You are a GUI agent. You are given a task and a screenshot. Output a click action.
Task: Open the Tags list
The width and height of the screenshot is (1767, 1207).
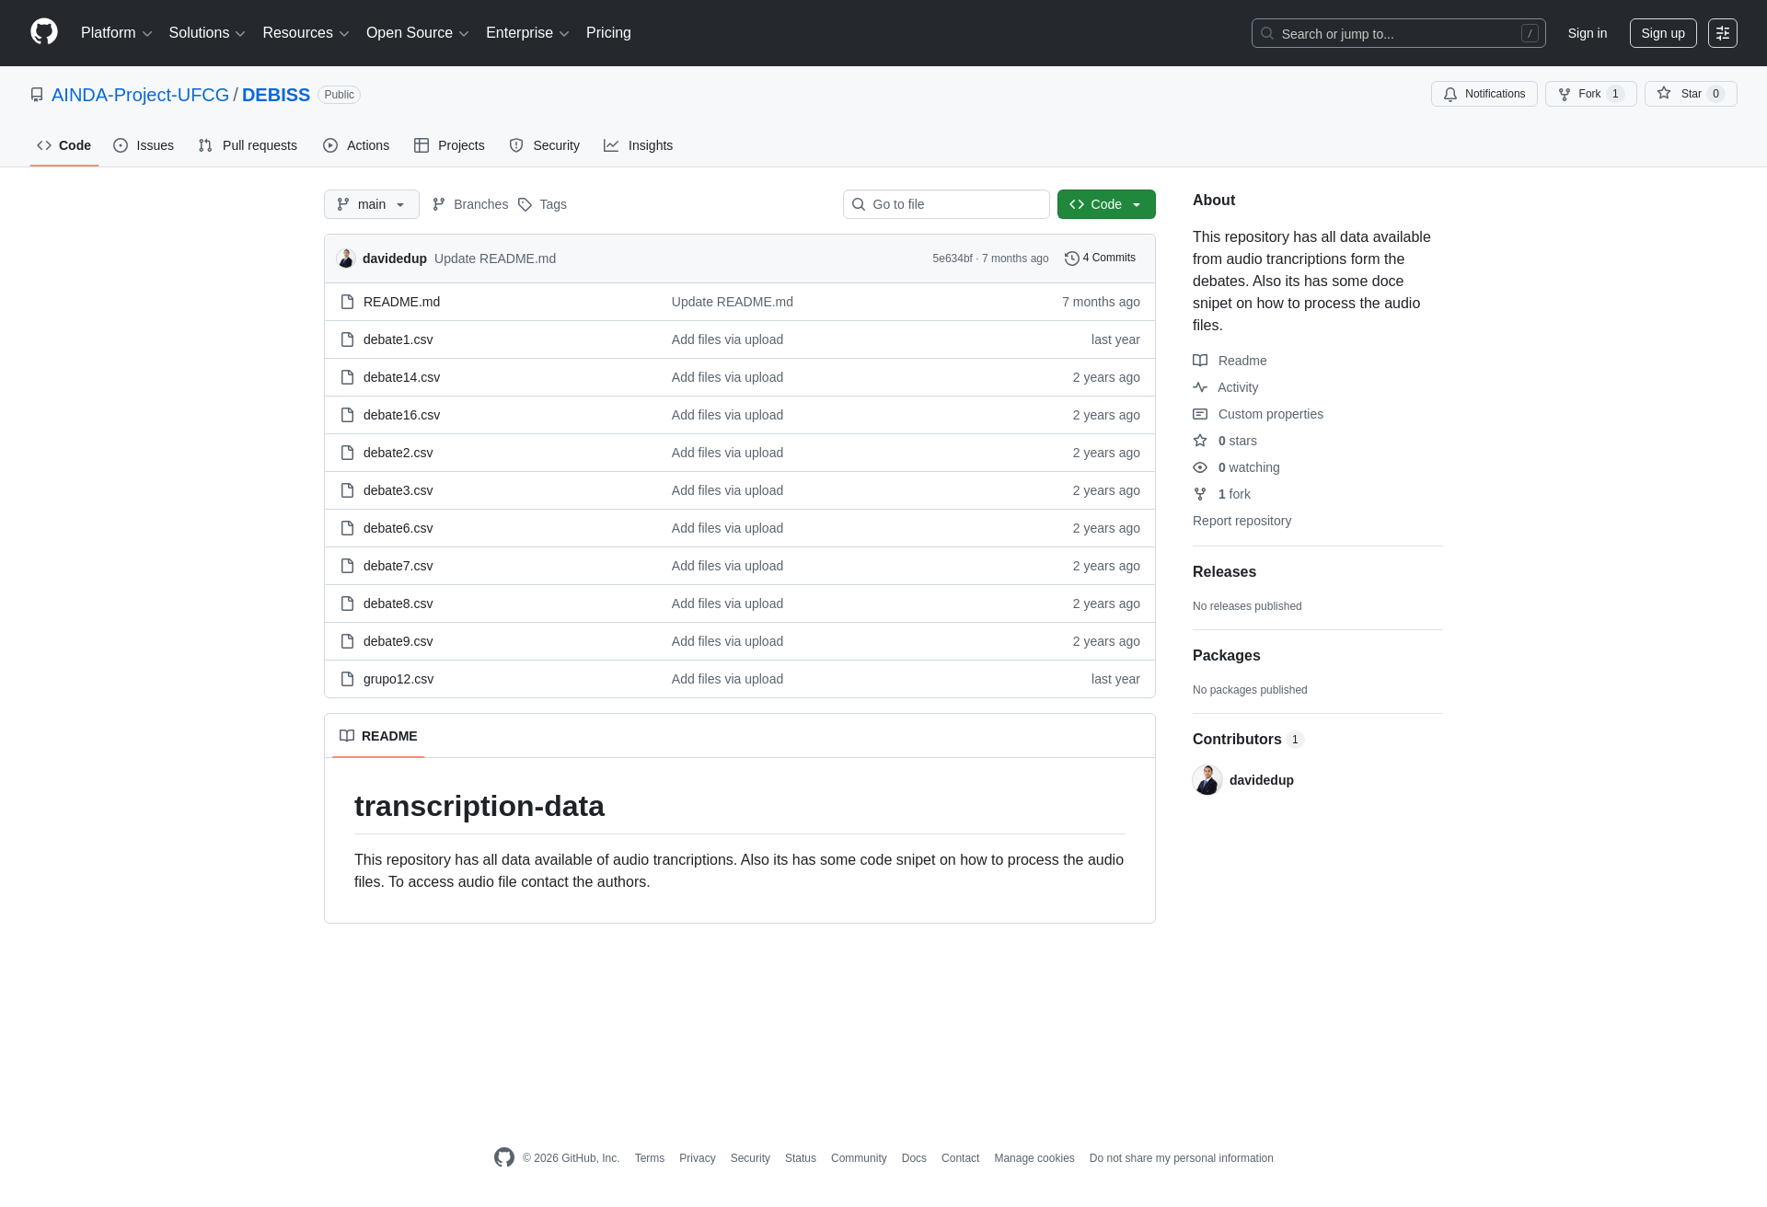click(x=542, y=204)
